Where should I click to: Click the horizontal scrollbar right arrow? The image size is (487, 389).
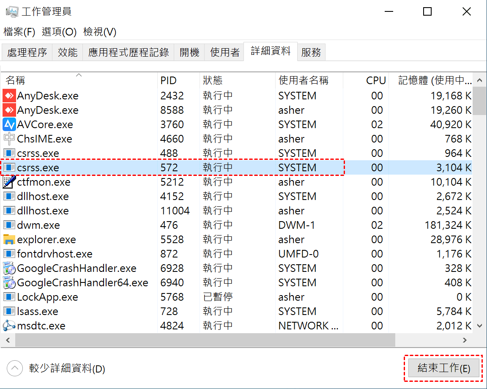[x=465, y=340]
